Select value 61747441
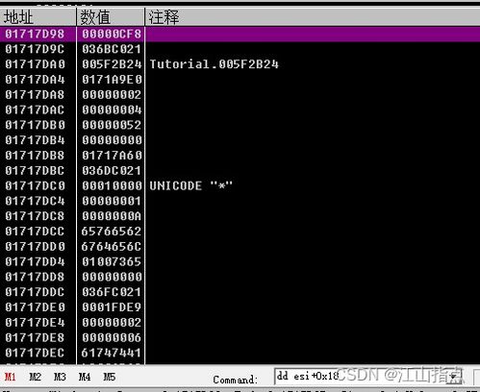Screen dimensions: 480x392 (112, 353)
